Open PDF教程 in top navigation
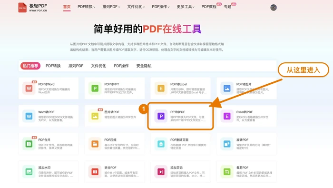The height and width of the screenshot is (188, 333). (209, 7)
